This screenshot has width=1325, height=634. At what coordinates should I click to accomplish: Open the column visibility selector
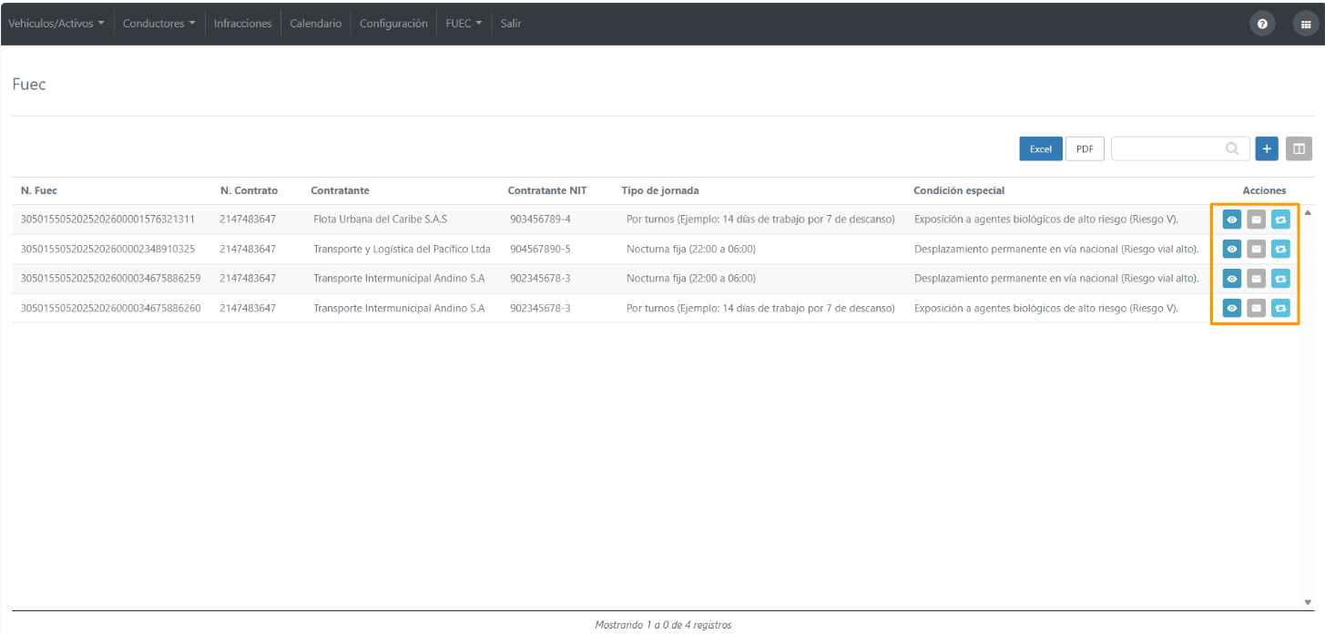(1299, 148)
